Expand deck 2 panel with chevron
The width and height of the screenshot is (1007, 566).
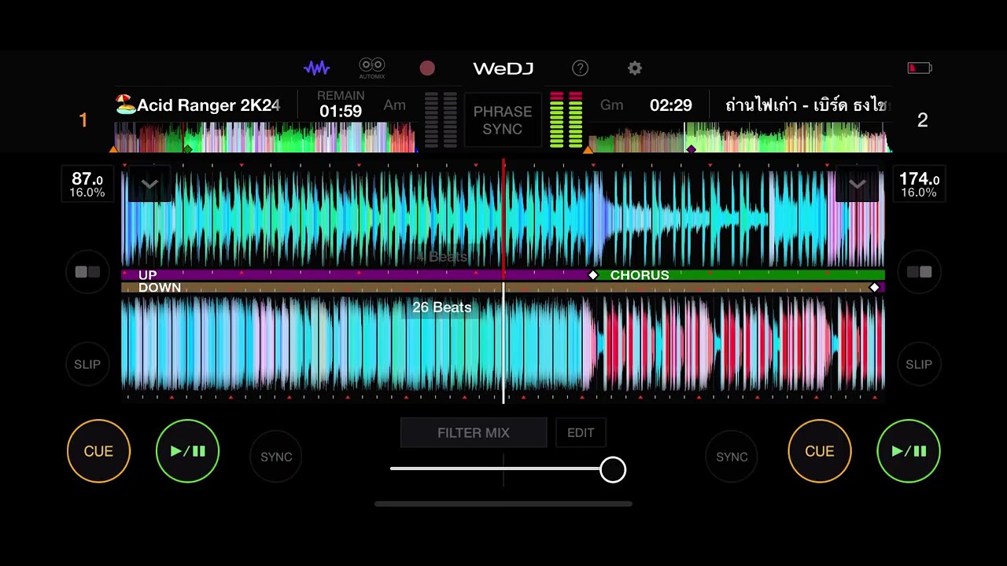(x=857, y=185)
